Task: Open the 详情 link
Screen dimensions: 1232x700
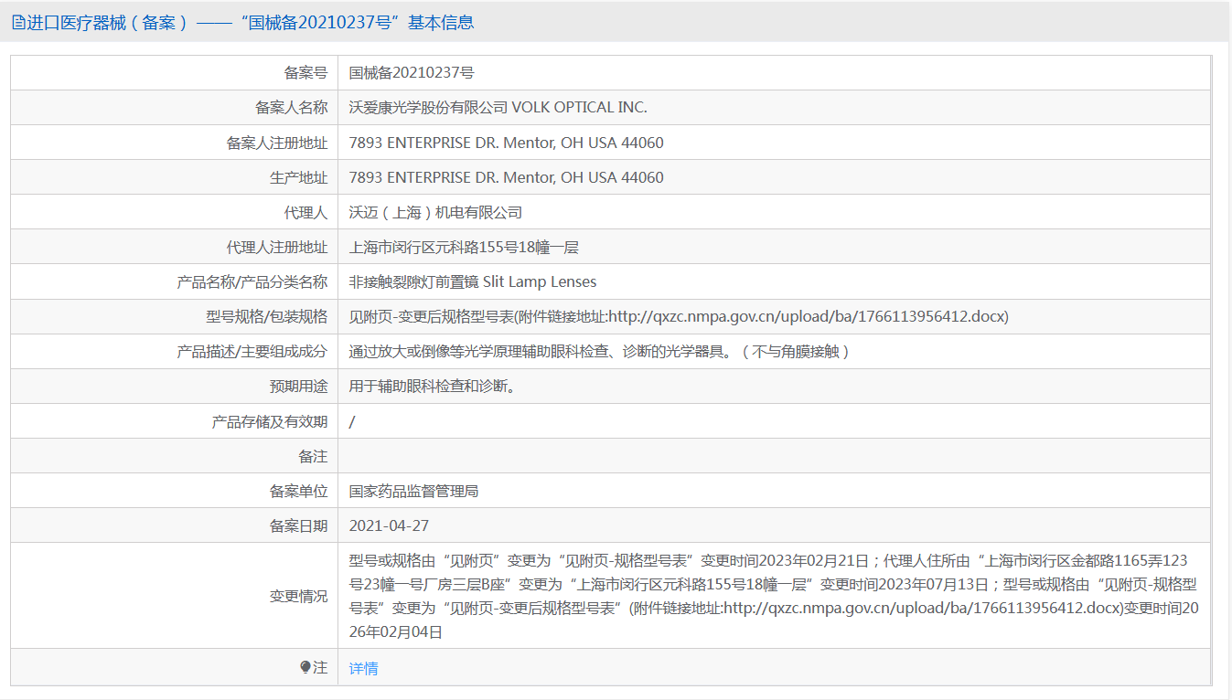Action: [363, 669]
